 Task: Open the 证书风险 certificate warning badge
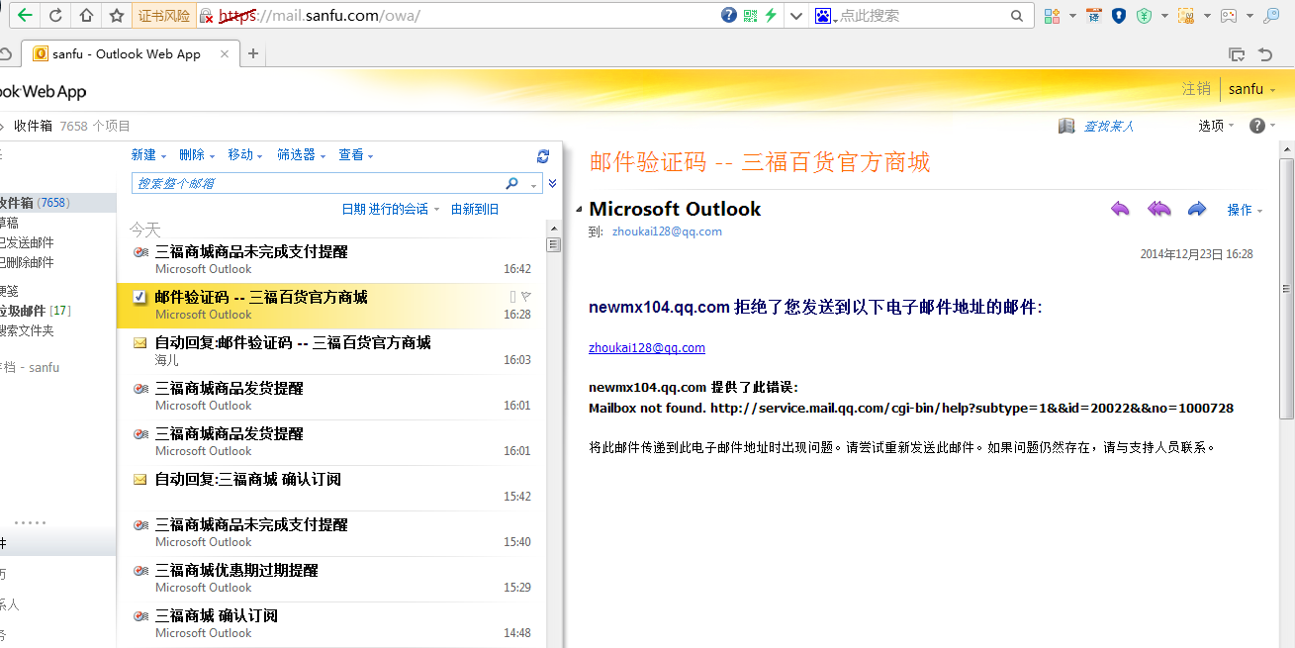tap(164, 16)
